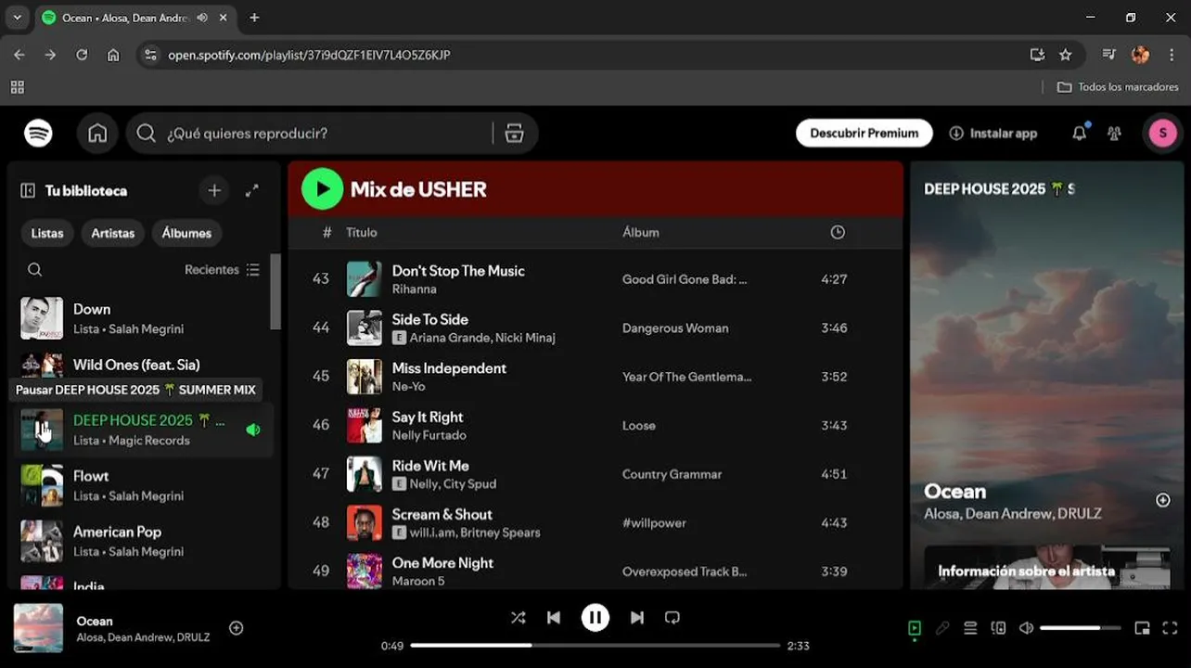Select track One More Night
Screen dimensions: 1191x668
[442, 563]
